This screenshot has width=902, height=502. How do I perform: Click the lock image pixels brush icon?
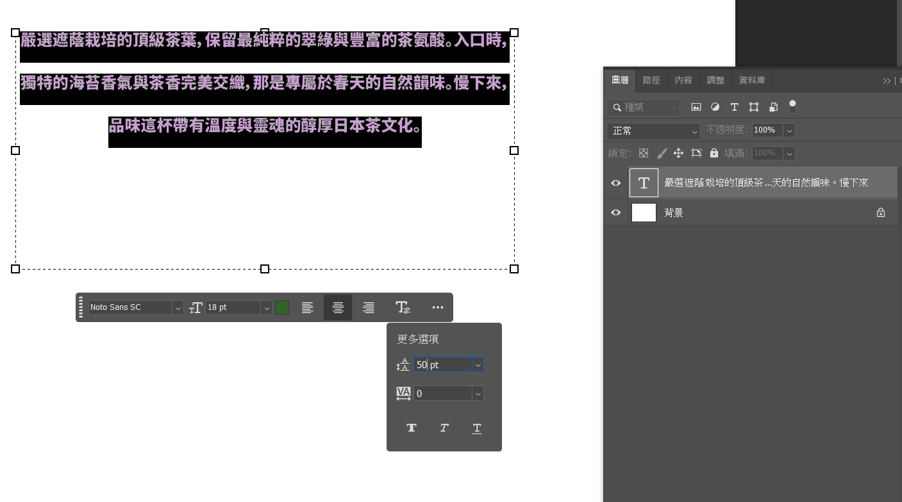[662, 153]
